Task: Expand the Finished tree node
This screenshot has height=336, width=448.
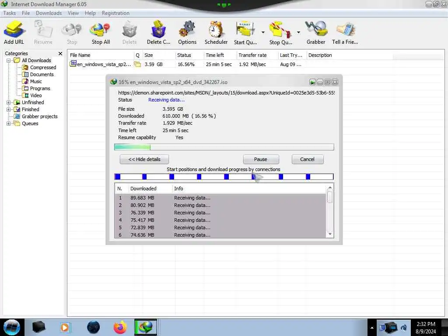Action: [9, 109]
